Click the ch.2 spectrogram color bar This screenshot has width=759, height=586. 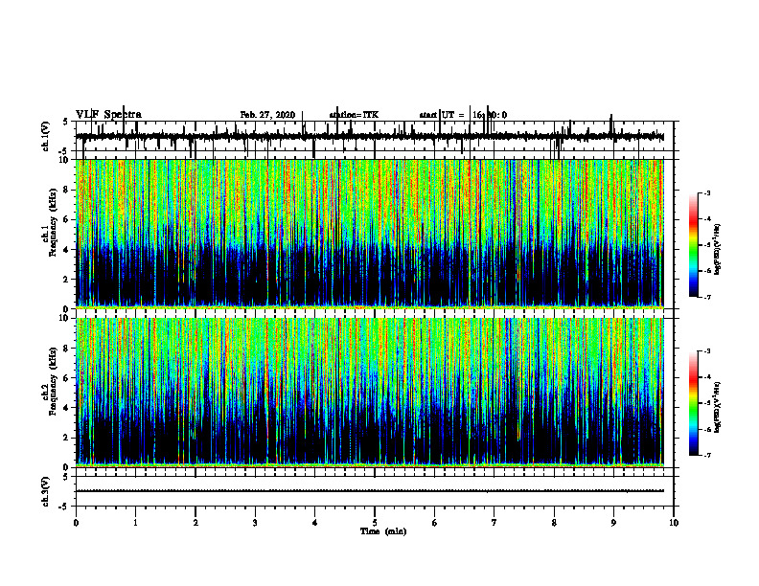coord(693,403)
